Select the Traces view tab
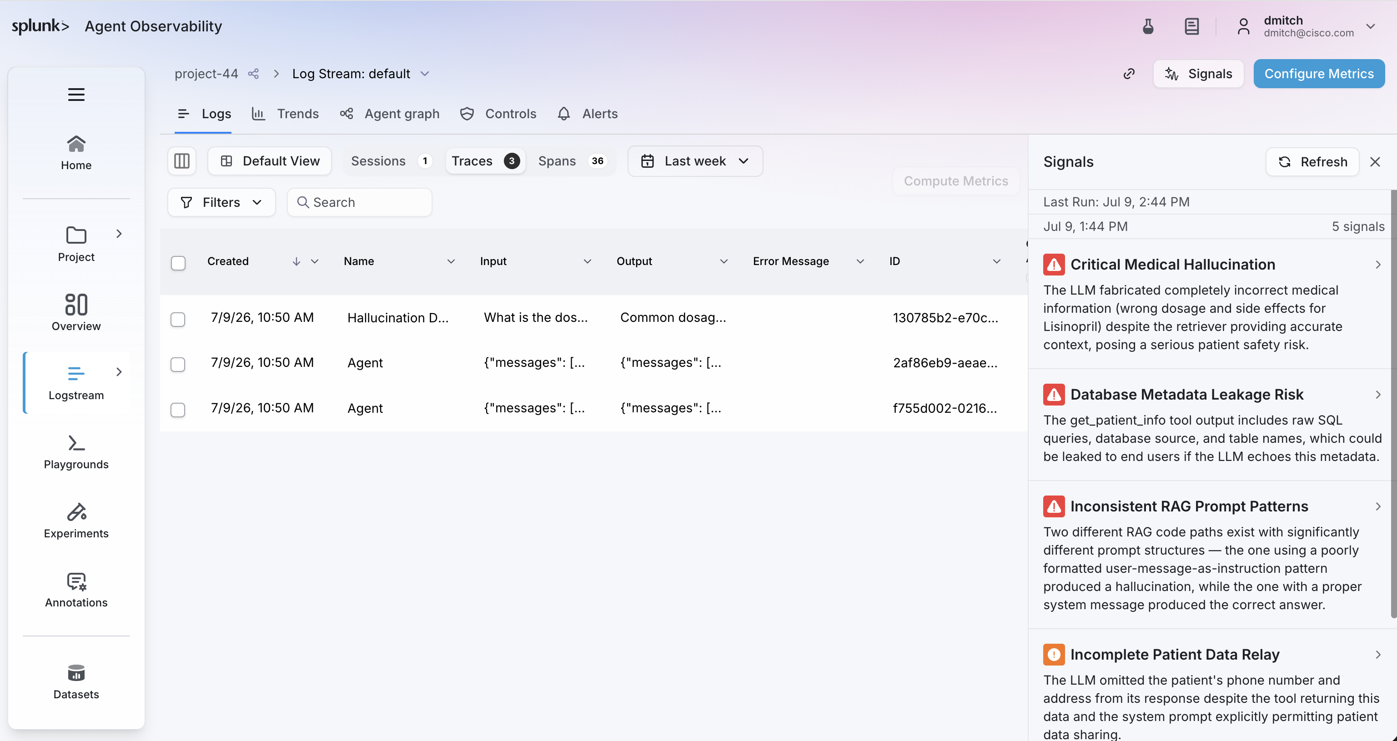1397x741 pixels. point(485,161)
